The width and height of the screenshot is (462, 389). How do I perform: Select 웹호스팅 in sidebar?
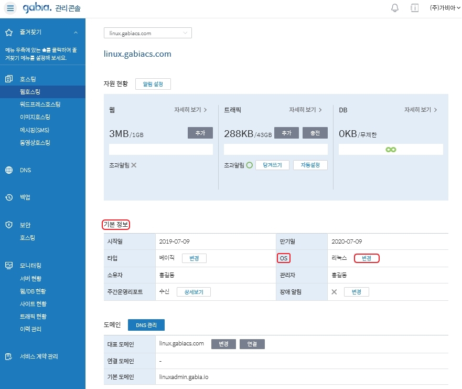coord(42,92)
